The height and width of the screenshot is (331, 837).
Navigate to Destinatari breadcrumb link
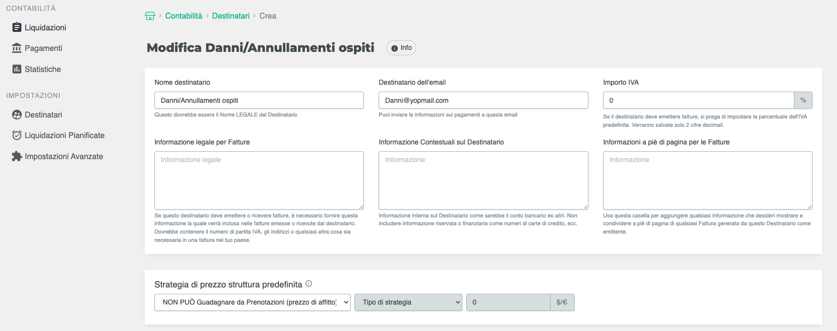(x=230, y=16)
